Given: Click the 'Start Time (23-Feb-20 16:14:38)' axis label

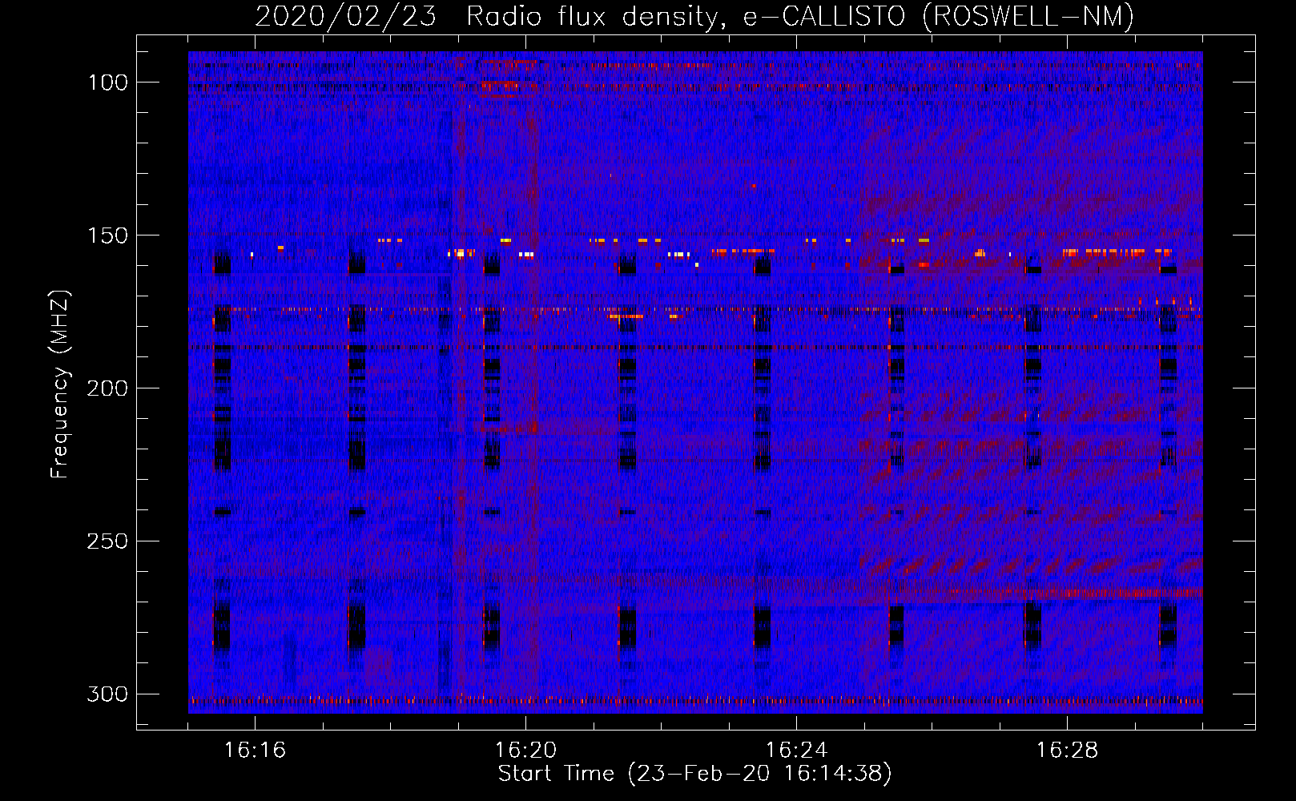Looking at the screenshot, I should pos(694,774).
